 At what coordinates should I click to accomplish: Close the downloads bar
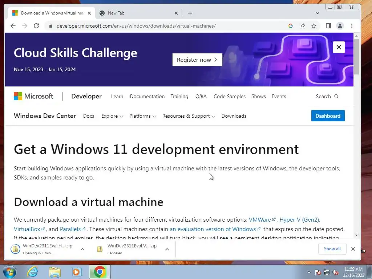(x=353, y=248)
